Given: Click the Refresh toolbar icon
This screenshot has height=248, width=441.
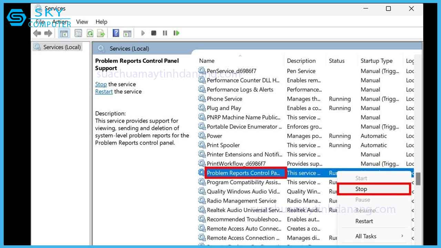Looking at the screenshot, I should 90,33.
